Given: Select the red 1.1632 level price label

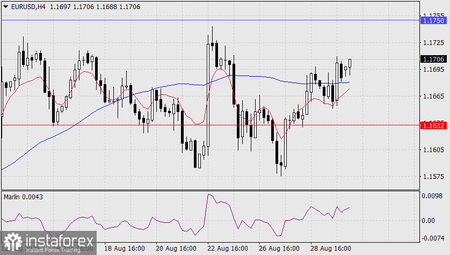Looking at the screenshot, I should (x=434, y=125).
